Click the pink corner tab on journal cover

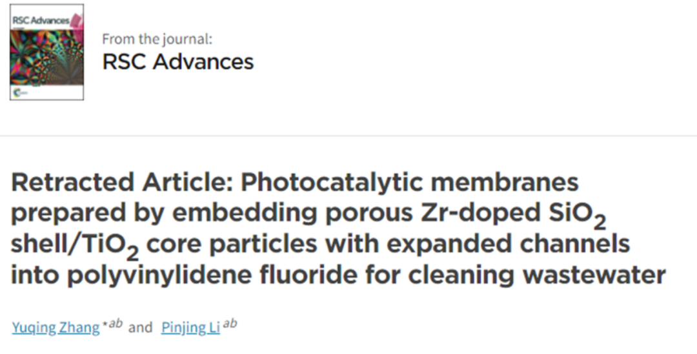pos(76,21)
